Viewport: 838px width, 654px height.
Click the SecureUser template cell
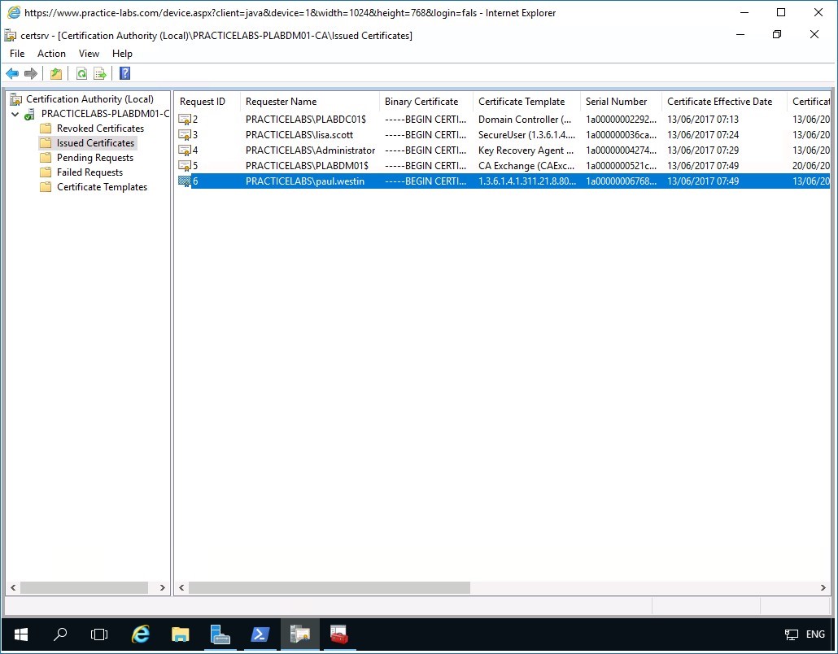(526, 135)
